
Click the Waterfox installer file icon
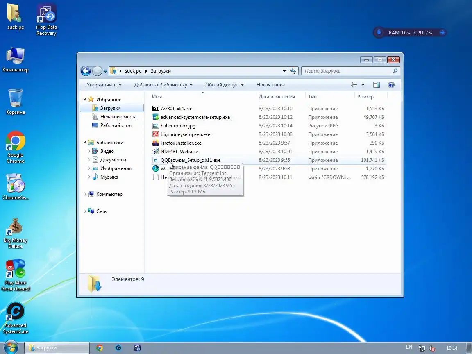click(156, 168)
